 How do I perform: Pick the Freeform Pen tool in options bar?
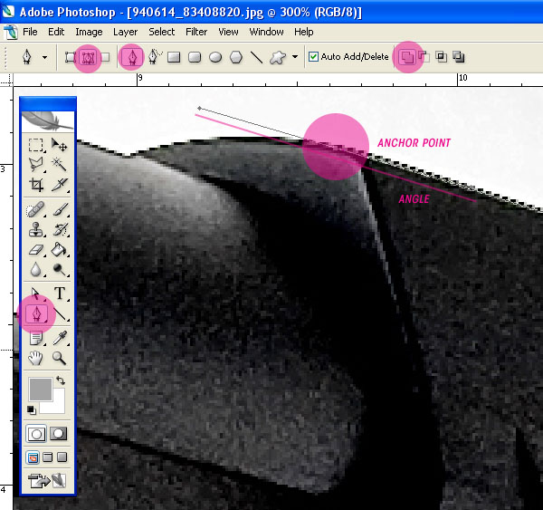pyautogui.click(x=155, y=57)
